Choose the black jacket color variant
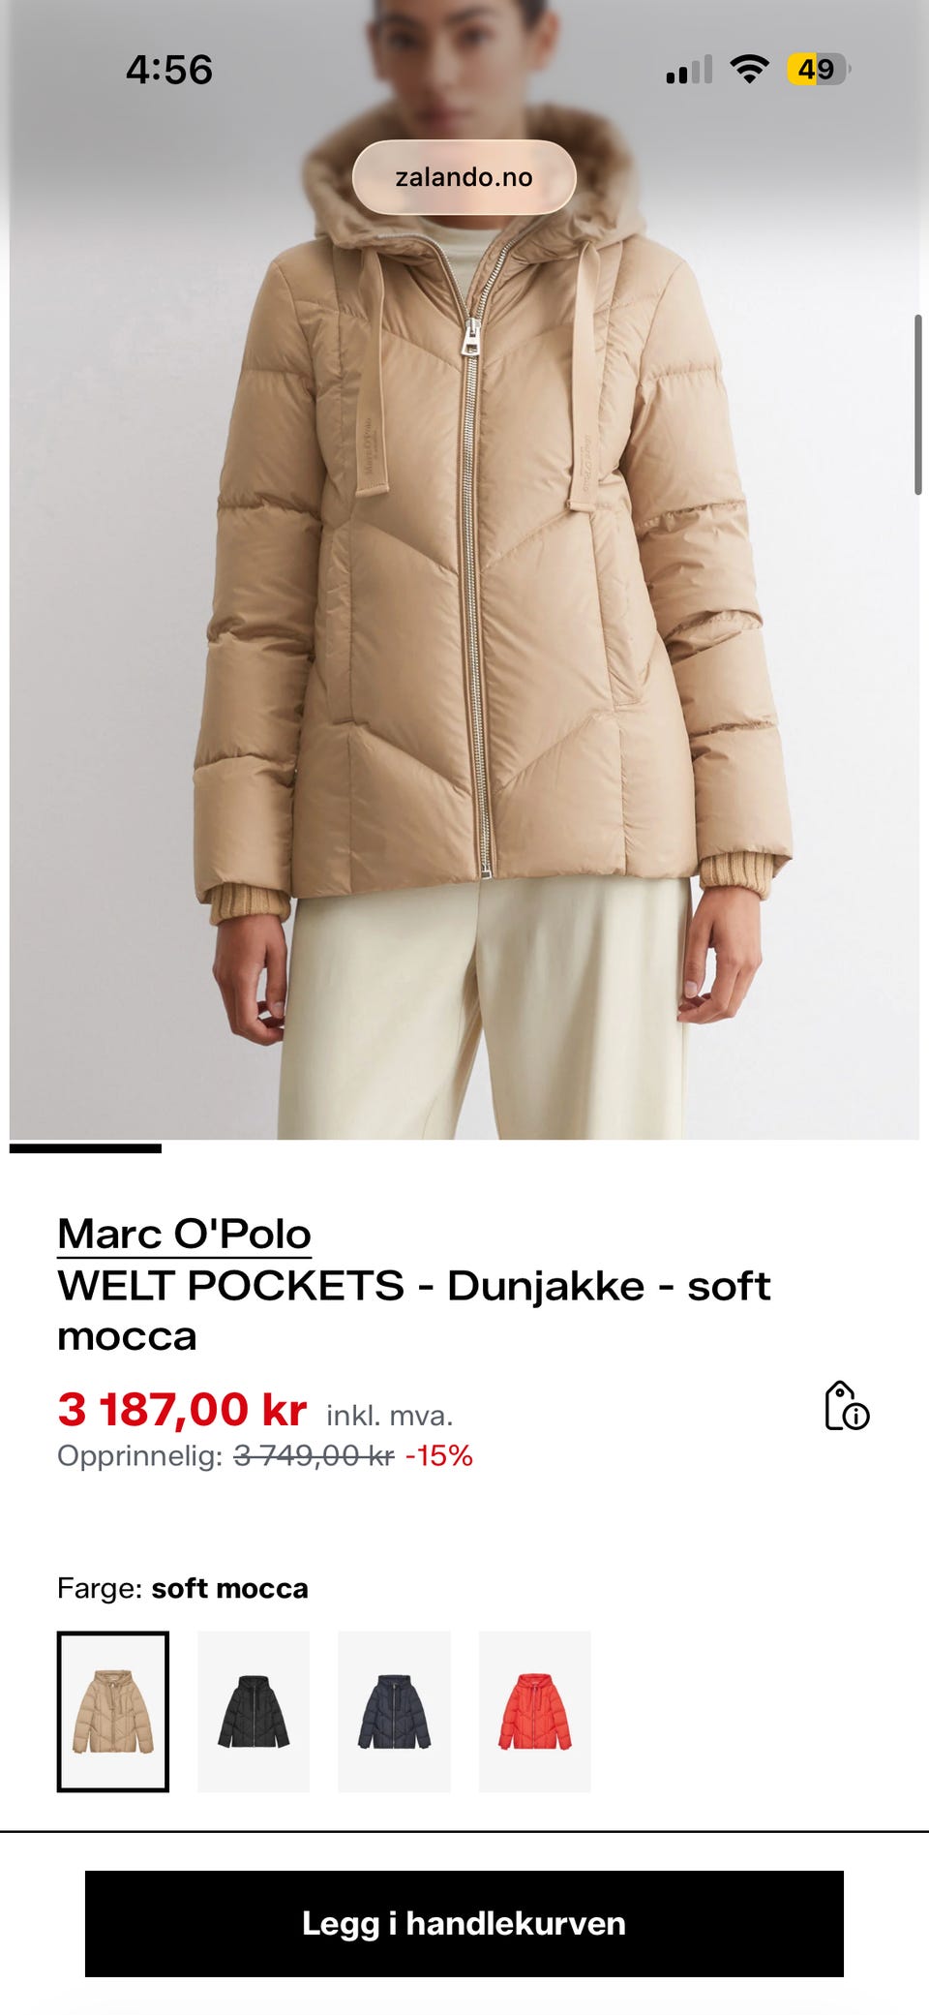The height and width of the screenshot is (2015, 929). (x=254, y=1712)
